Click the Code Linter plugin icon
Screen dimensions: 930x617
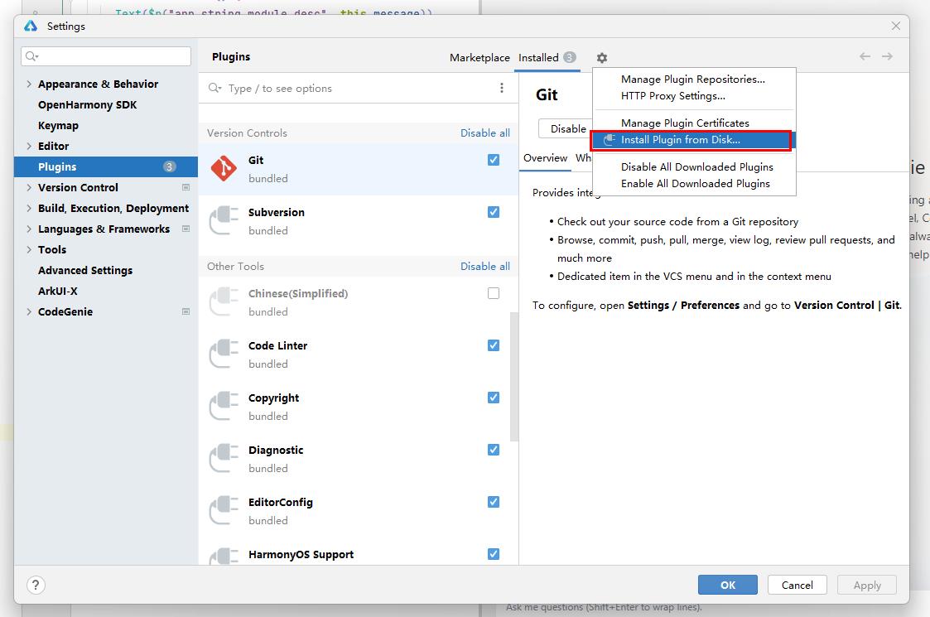[x=224, y=354]
